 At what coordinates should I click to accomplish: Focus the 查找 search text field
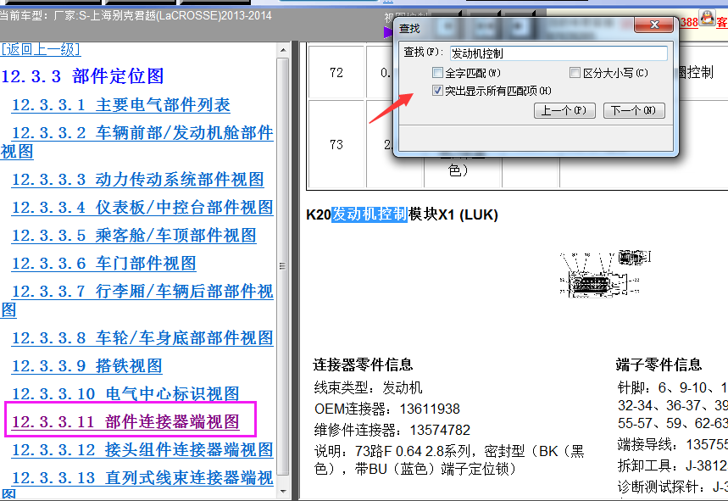point(558,53)
